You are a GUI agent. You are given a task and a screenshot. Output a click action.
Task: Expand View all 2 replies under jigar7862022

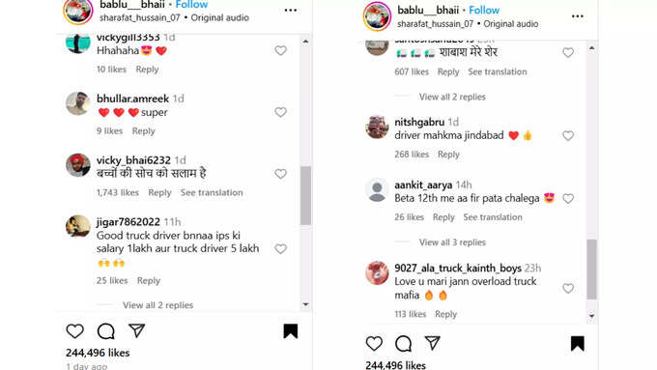click(x=157, y=305)
